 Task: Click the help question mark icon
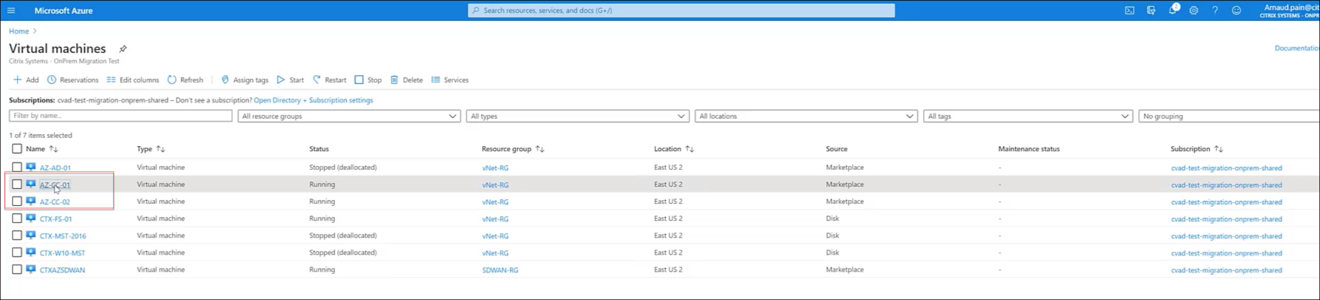tap(1215, 10)
